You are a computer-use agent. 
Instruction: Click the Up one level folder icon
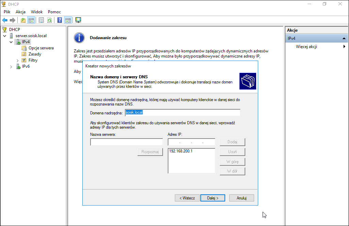23,20
